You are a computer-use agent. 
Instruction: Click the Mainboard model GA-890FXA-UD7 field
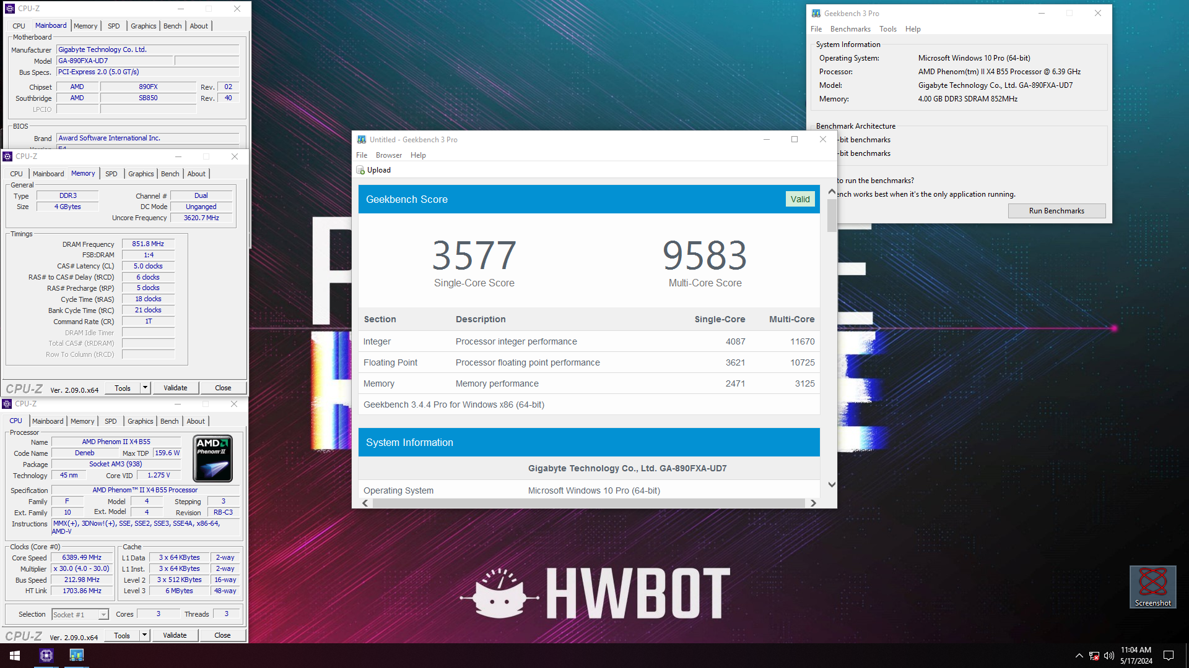pyautogui.click(x=115, y=61)
